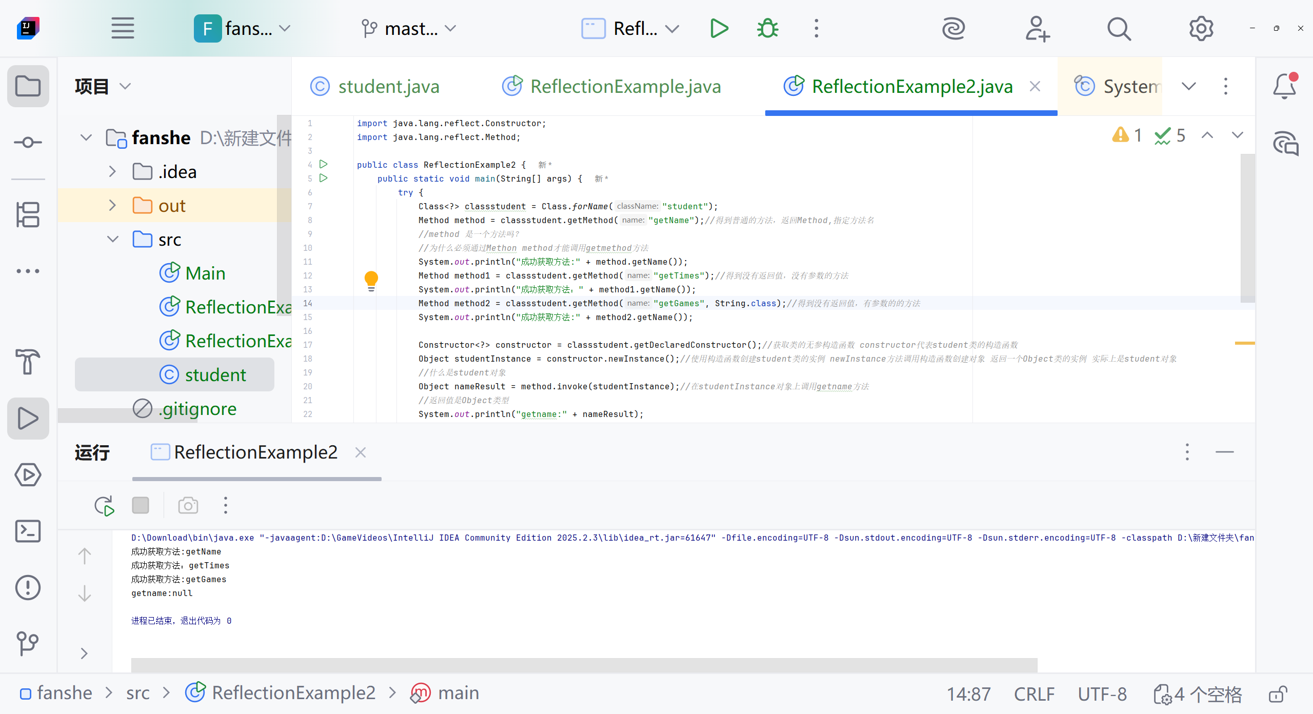Click the console horizontal scrollbar
The width and height of the screenshot is (1313, 714).
click(584, 665)
